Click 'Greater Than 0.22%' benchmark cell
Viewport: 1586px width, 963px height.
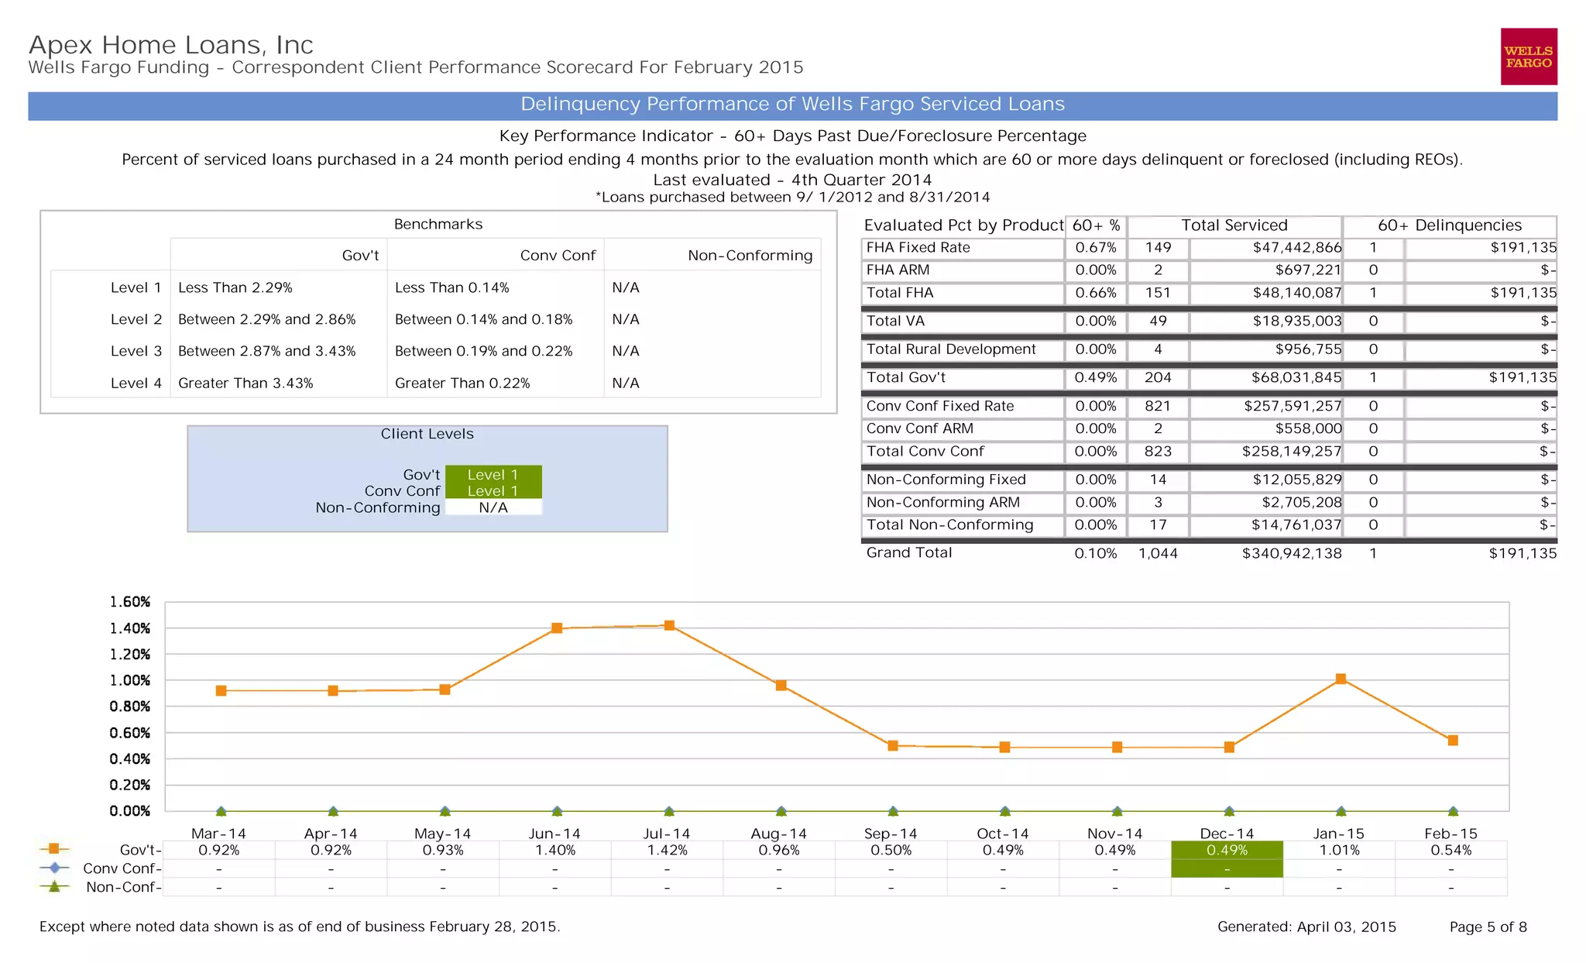[x=462, y=383]
